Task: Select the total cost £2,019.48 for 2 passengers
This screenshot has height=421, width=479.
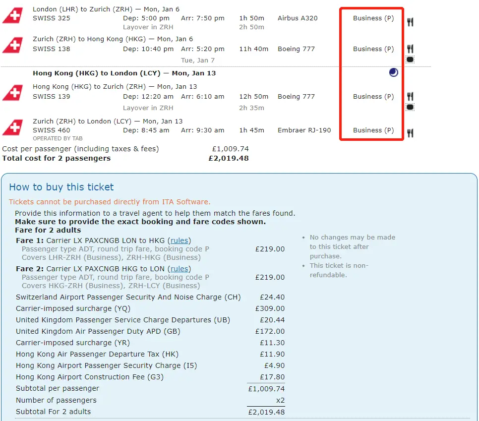Action: [x=229, y=159]
